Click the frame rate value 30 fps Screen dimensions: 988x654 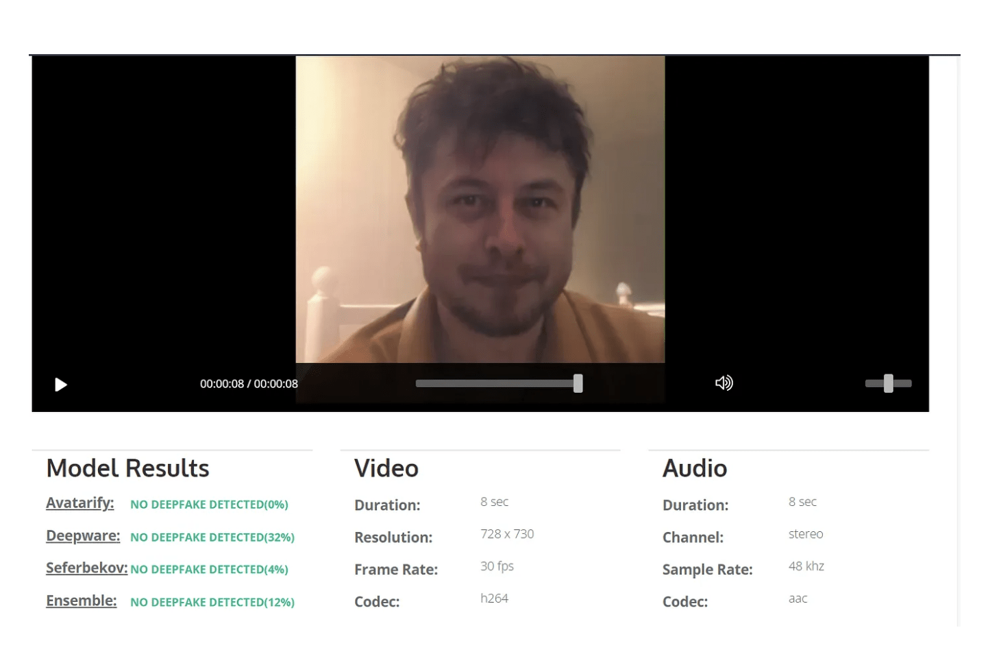point(497,566)
